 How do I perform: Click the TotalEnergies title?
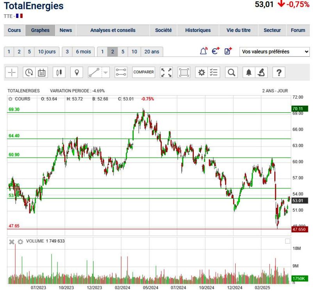click(x=34, y=6)
